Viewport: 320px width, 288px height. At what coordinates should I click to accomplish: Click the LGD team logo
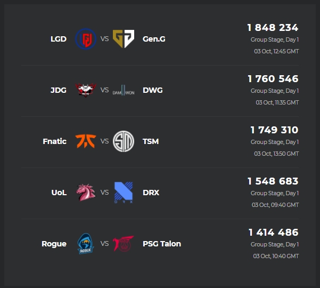point(85,38)
